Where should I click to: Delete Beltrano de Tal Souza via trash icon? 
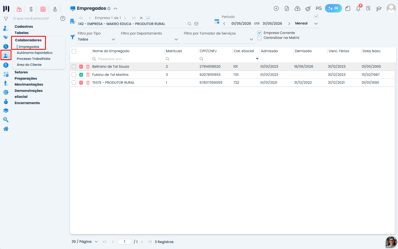(88, 67)
